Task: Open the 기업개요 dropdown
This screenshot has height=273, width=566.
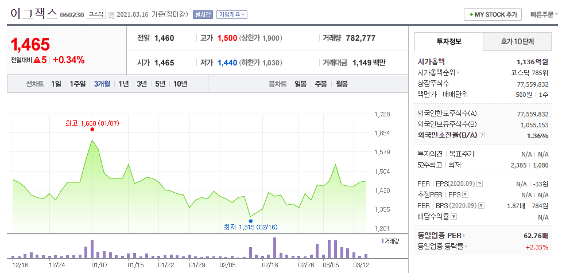Action: [x=232, y=14]
